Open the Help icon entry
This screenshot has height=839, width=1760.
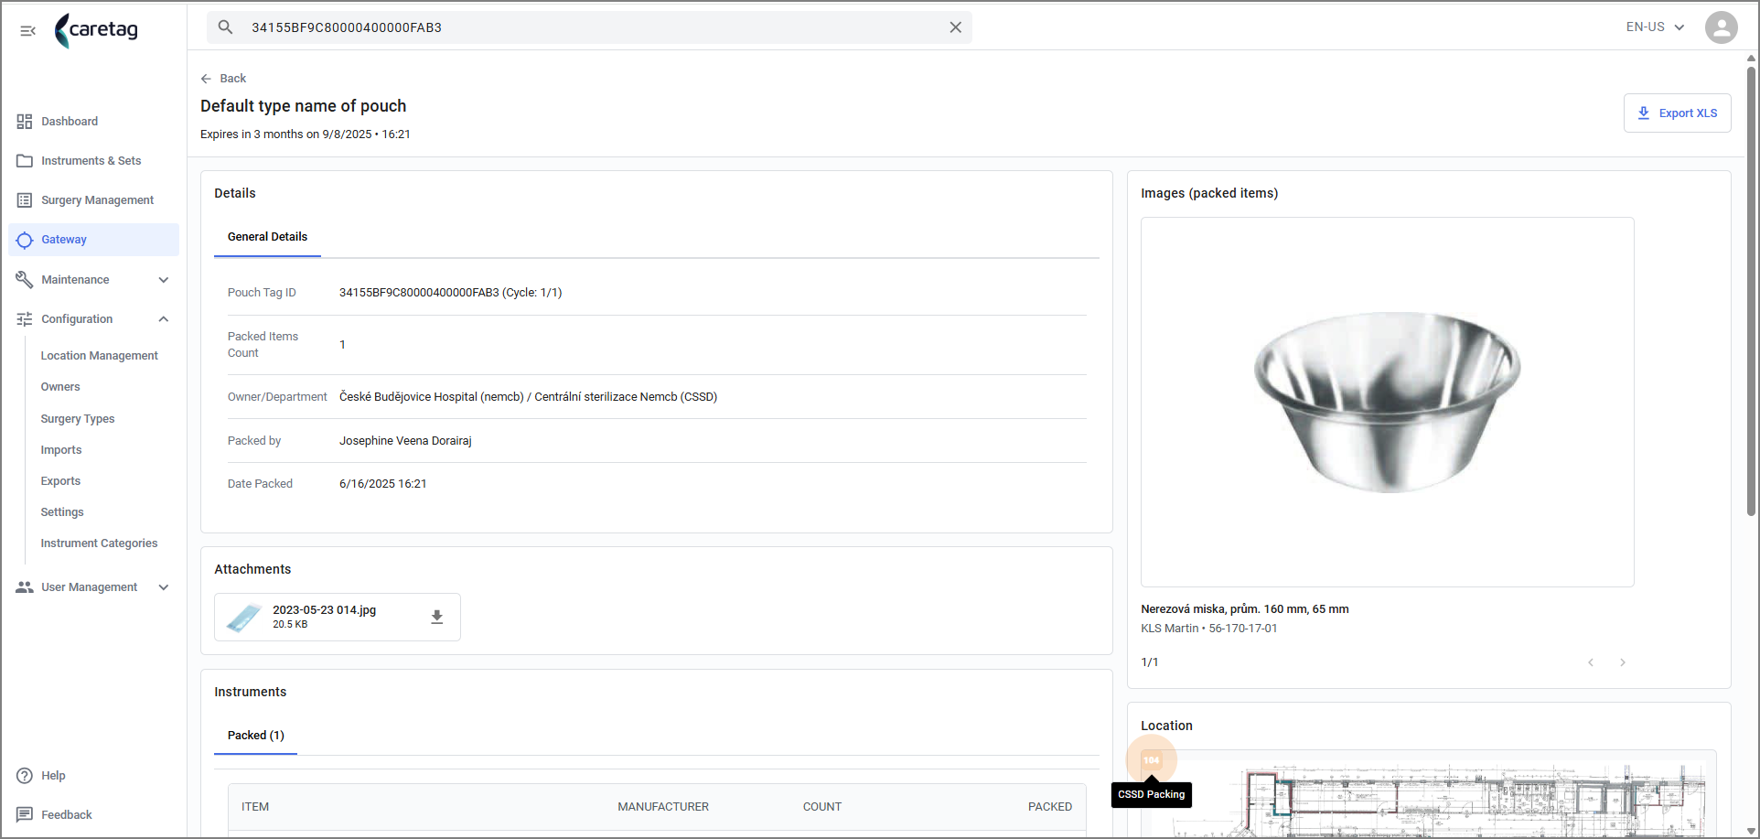pos(25,776)
